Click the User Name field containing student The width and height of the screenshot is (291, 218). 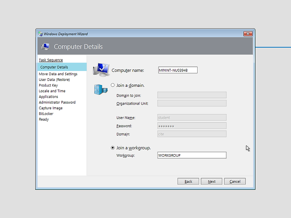click(x=192, y=117)
